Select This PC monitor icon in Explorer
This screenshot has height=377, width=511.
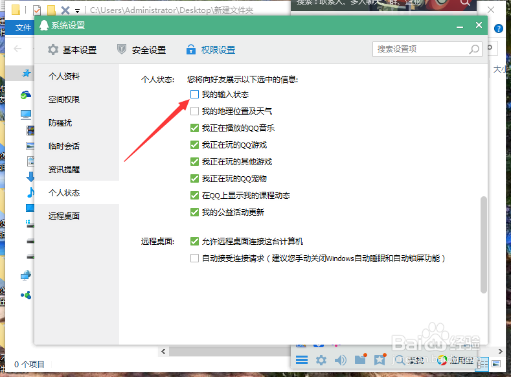tap(26, 115)
